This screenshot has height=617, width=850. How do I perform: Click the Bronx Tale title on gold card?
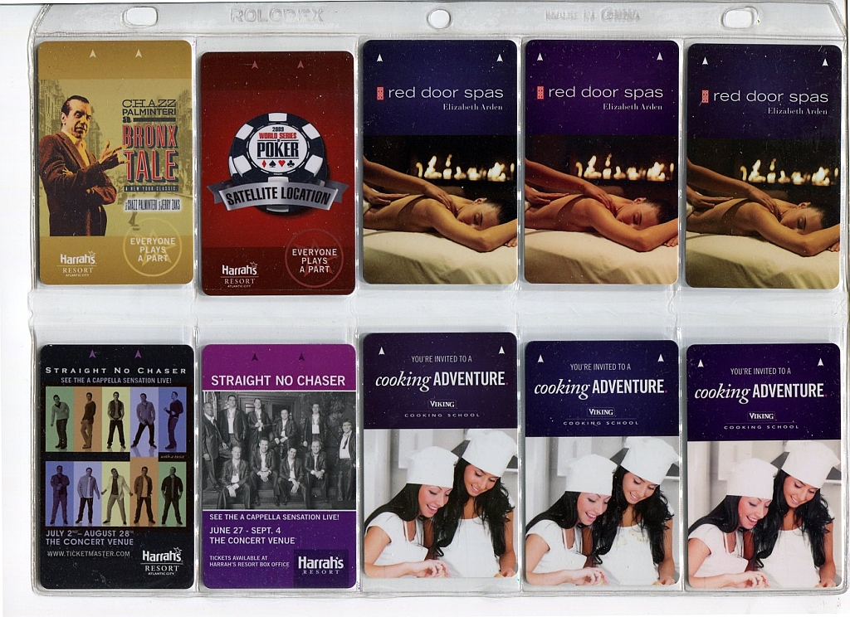pos(151,154)
